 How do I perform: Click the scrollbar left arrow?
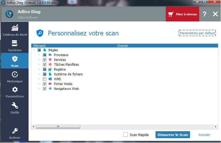(33, 127)
